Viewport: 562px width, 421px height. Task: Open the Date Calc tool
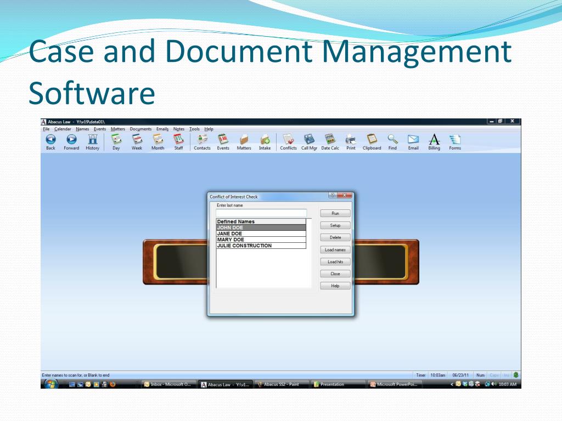pos(330,142)
